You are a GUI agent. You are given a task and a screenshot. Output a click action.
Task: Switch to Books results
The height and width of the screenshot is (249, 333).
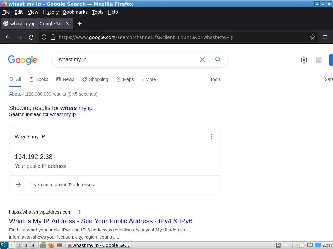pyautogui.click(x=39, y=79)
